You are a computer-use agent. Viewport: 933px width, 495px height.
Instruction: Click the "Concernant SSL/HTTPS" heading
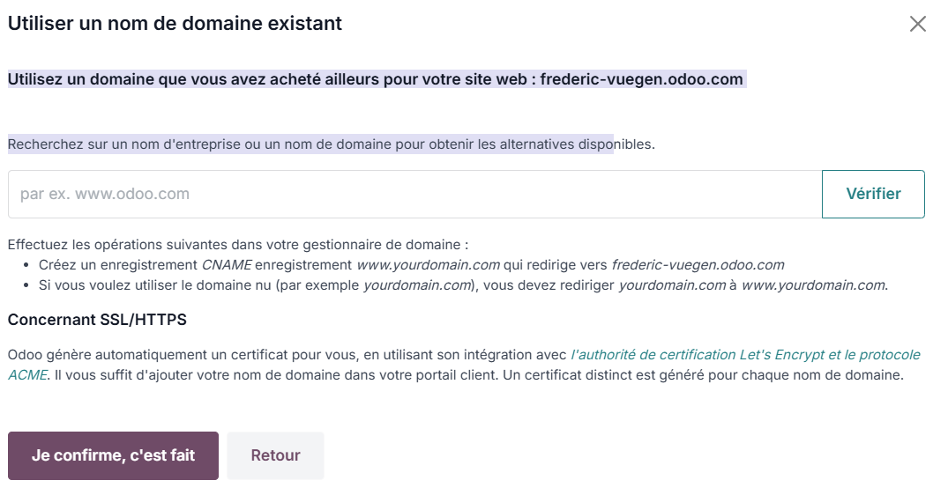(97, 320)
